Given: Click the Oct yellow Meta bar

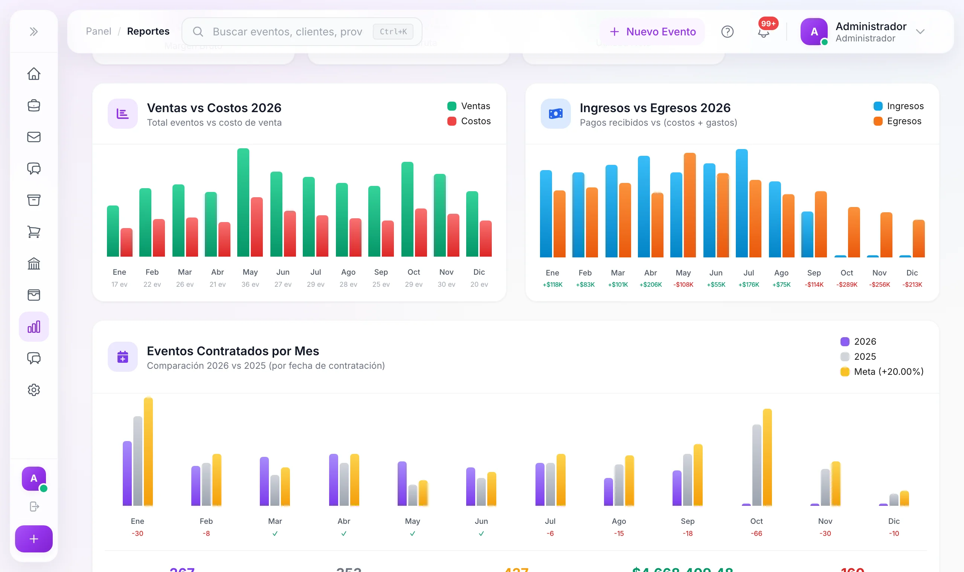Looking at the screenshot, I should point(767,457).
